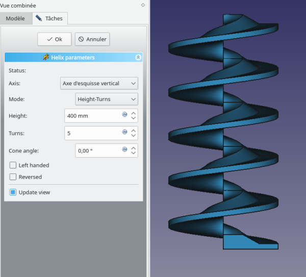
Task: Open the Axis dropdown
Action: [99, 83]
